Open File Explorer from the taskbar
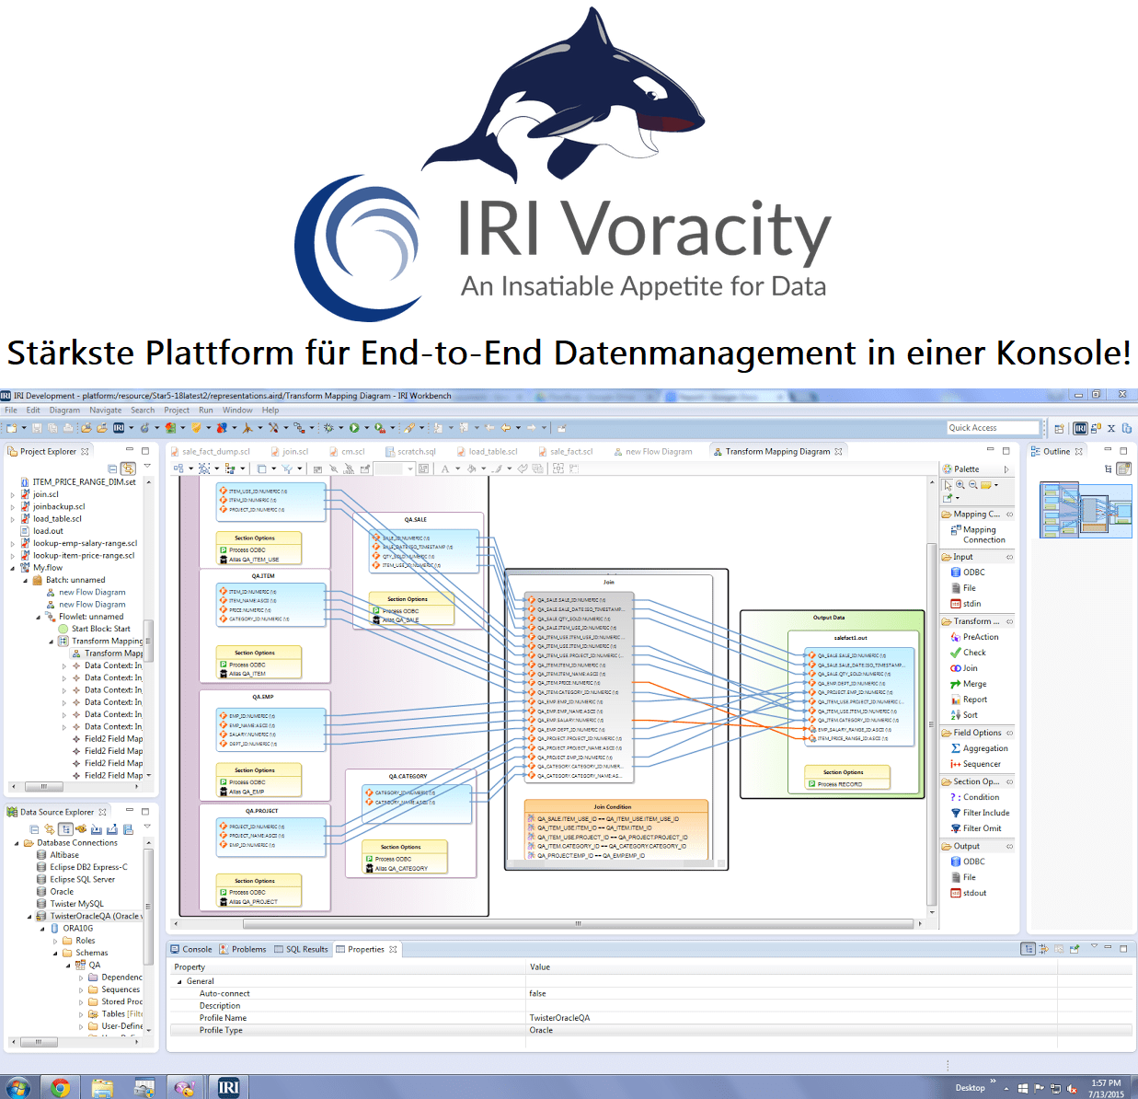 102,1088
